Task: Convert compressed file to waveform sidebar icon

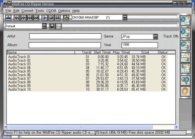Action: pyautogui.click(x=185, y=68)
